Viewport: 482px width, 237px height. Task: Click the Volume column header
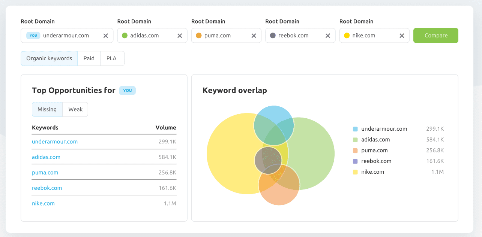tap(166, 128)
